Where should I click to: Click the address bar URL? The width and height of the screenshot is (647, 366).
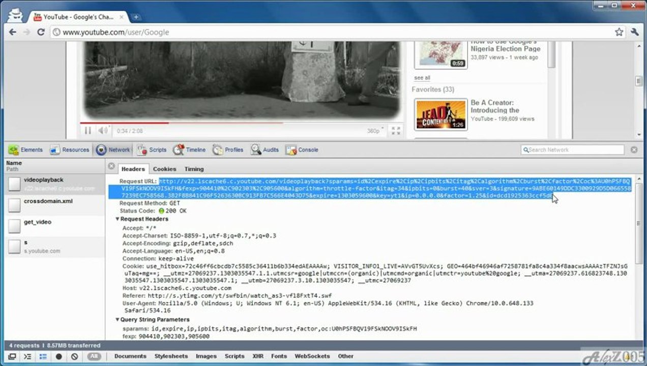pyautogui.click(x=116, y=32)
